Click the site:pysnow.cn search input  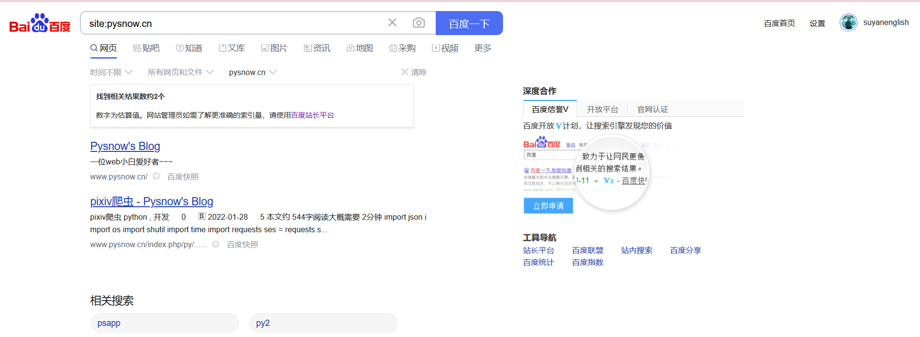click(x=236, y=24)
